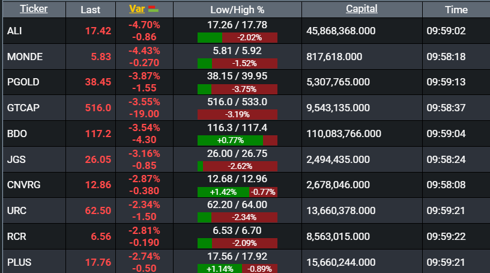Click BDO variation -3.54%

click(x=144, y=127)
